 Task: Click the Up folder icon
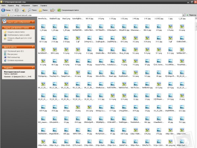tap(24, 10)
